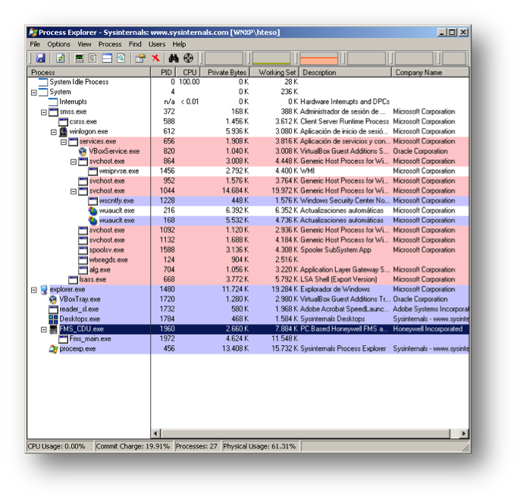Sort by the CPU column header
Image resolution: width=521 pixels, height=503 pixels.
pyautogui.click(x=187, y=73)
